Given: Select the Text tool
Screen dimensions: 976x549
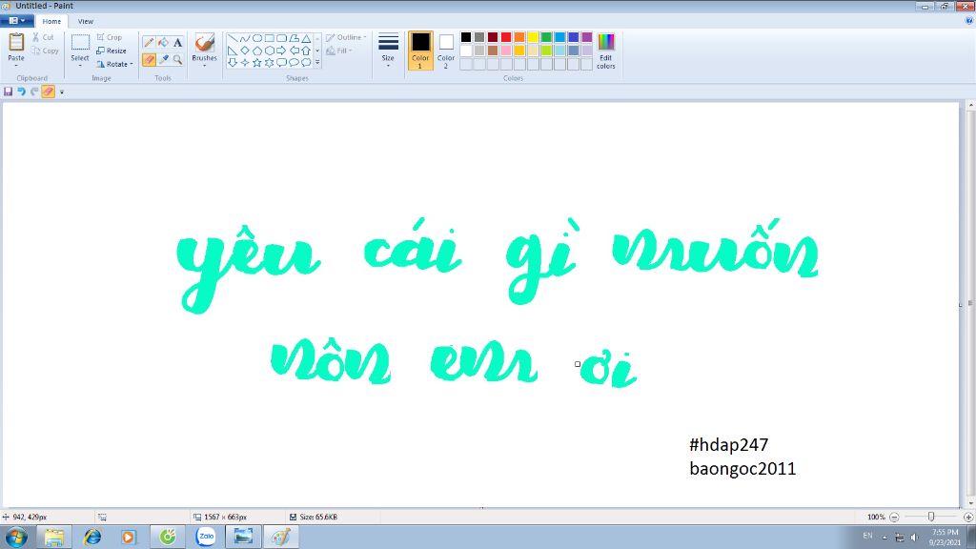Looking at the screenshot, I should [177, 43].
